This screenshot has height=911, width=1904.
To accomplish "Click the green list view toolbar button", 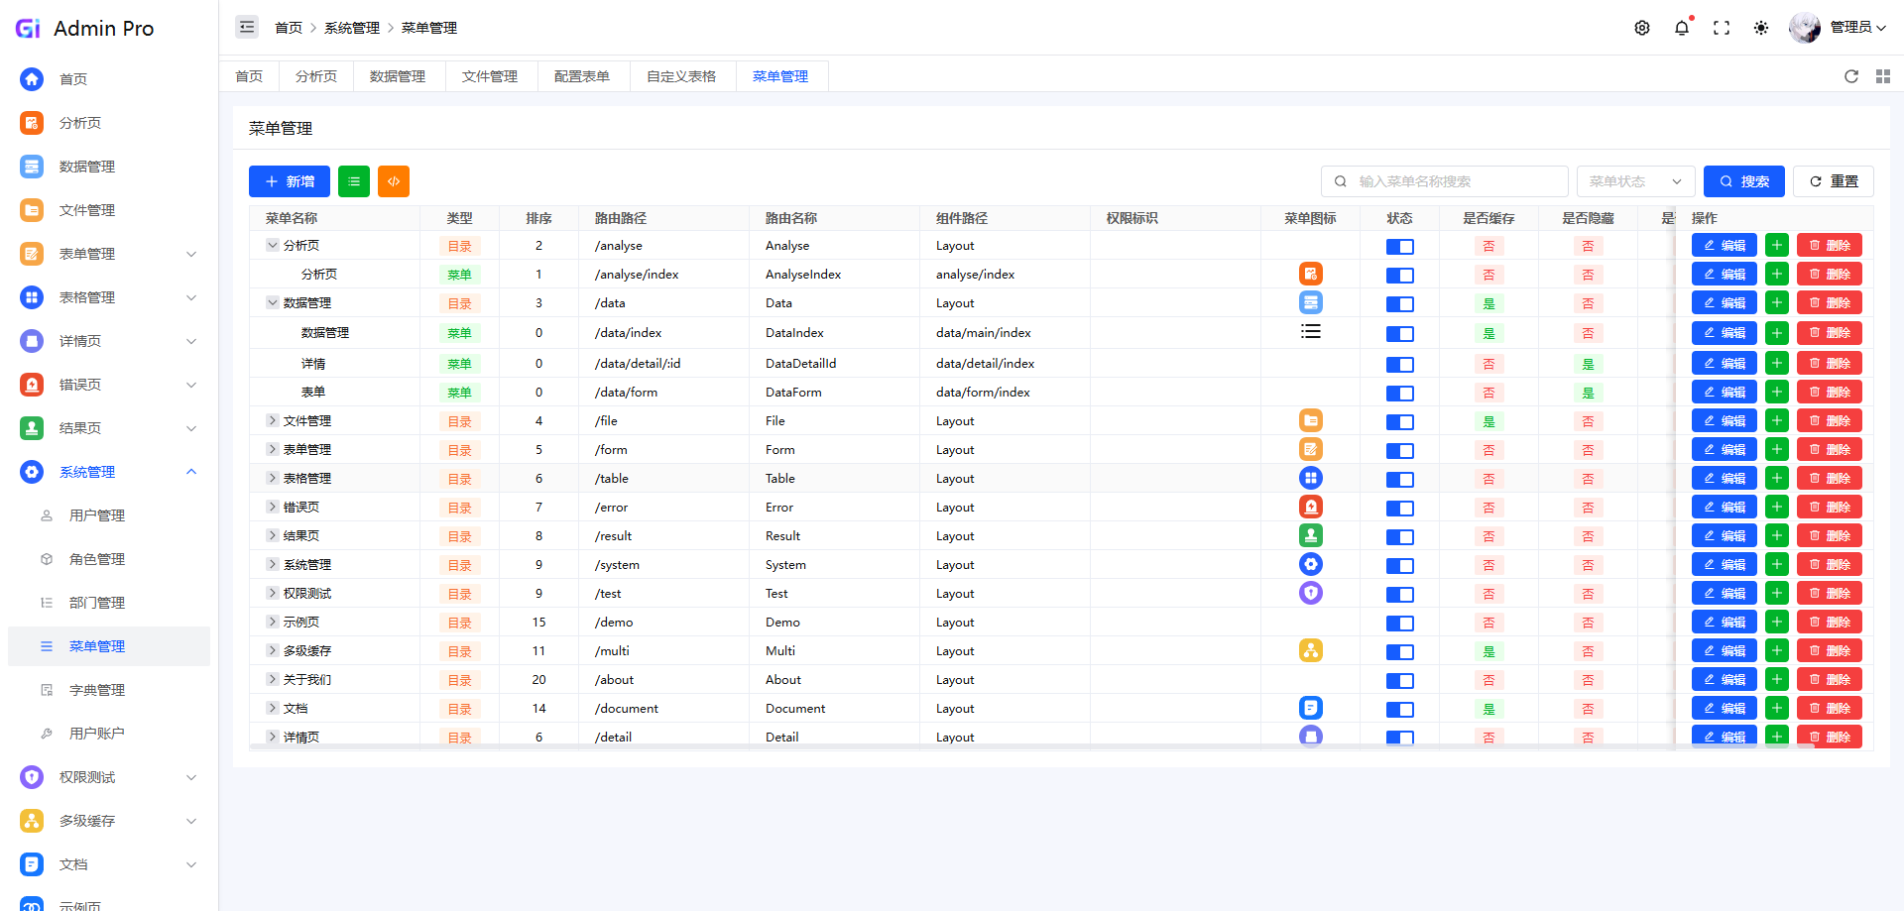I will [x=354, y=181].
